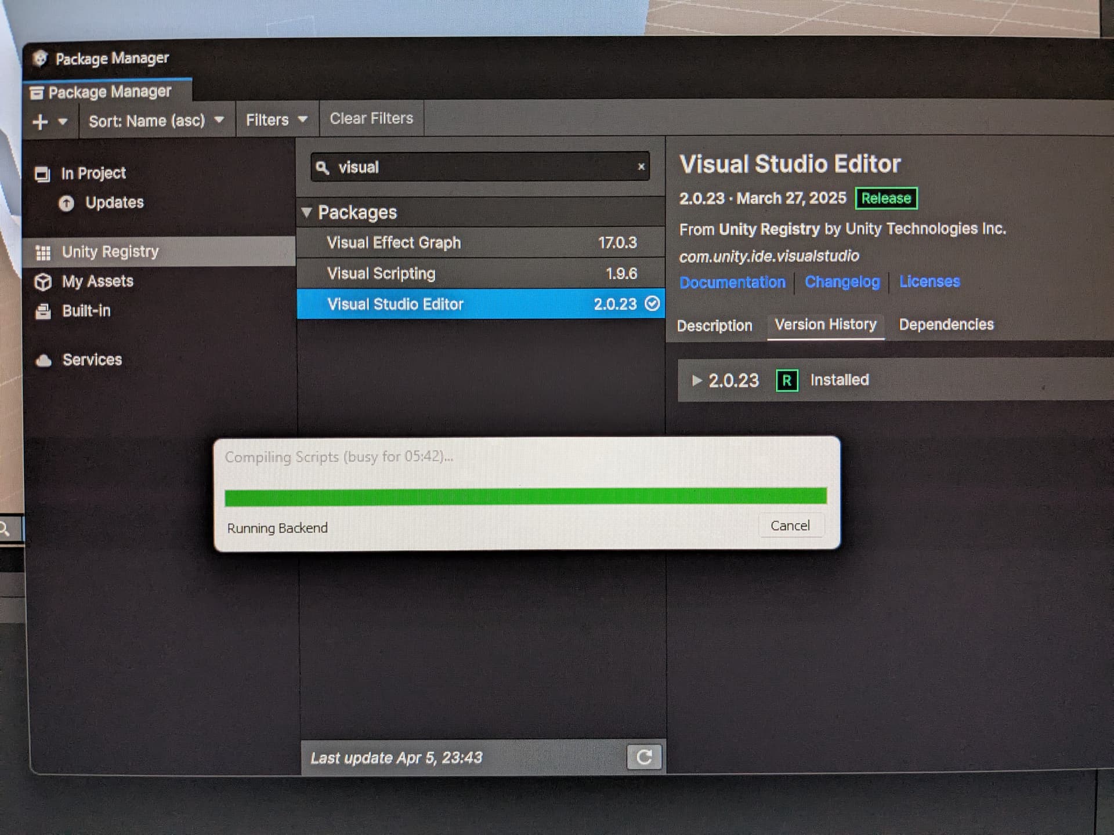Click the In Project sidebar icon

point(42,174)
